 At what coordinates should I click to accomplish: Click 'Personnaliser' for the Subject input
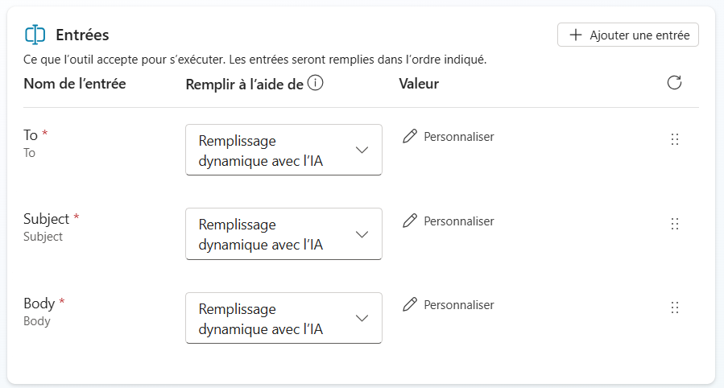click(x=458, y=221)
